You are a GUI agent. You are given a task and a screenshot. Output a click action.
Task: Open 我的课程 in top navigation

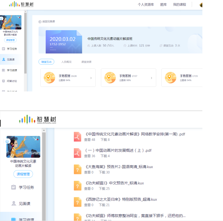point(179,5)
